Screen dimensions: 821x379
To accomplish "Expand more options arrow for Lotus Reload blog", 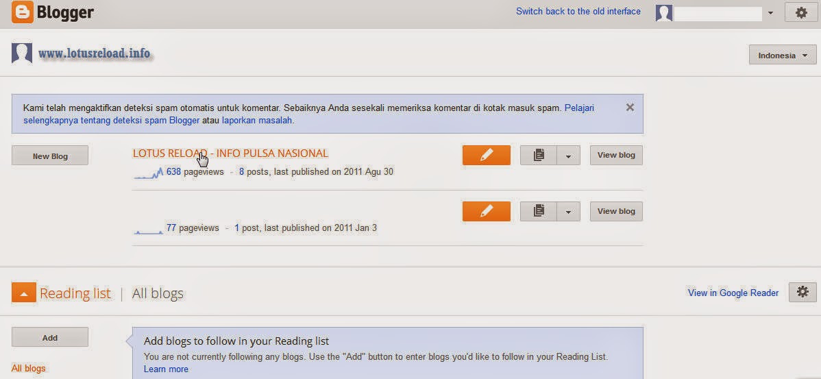I will point(568,156).
